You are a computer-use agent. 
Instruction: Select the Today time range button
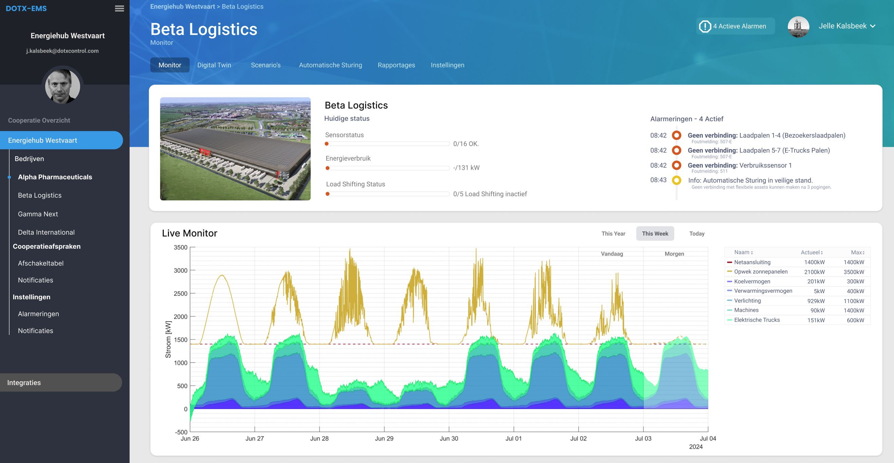[697, 234]
